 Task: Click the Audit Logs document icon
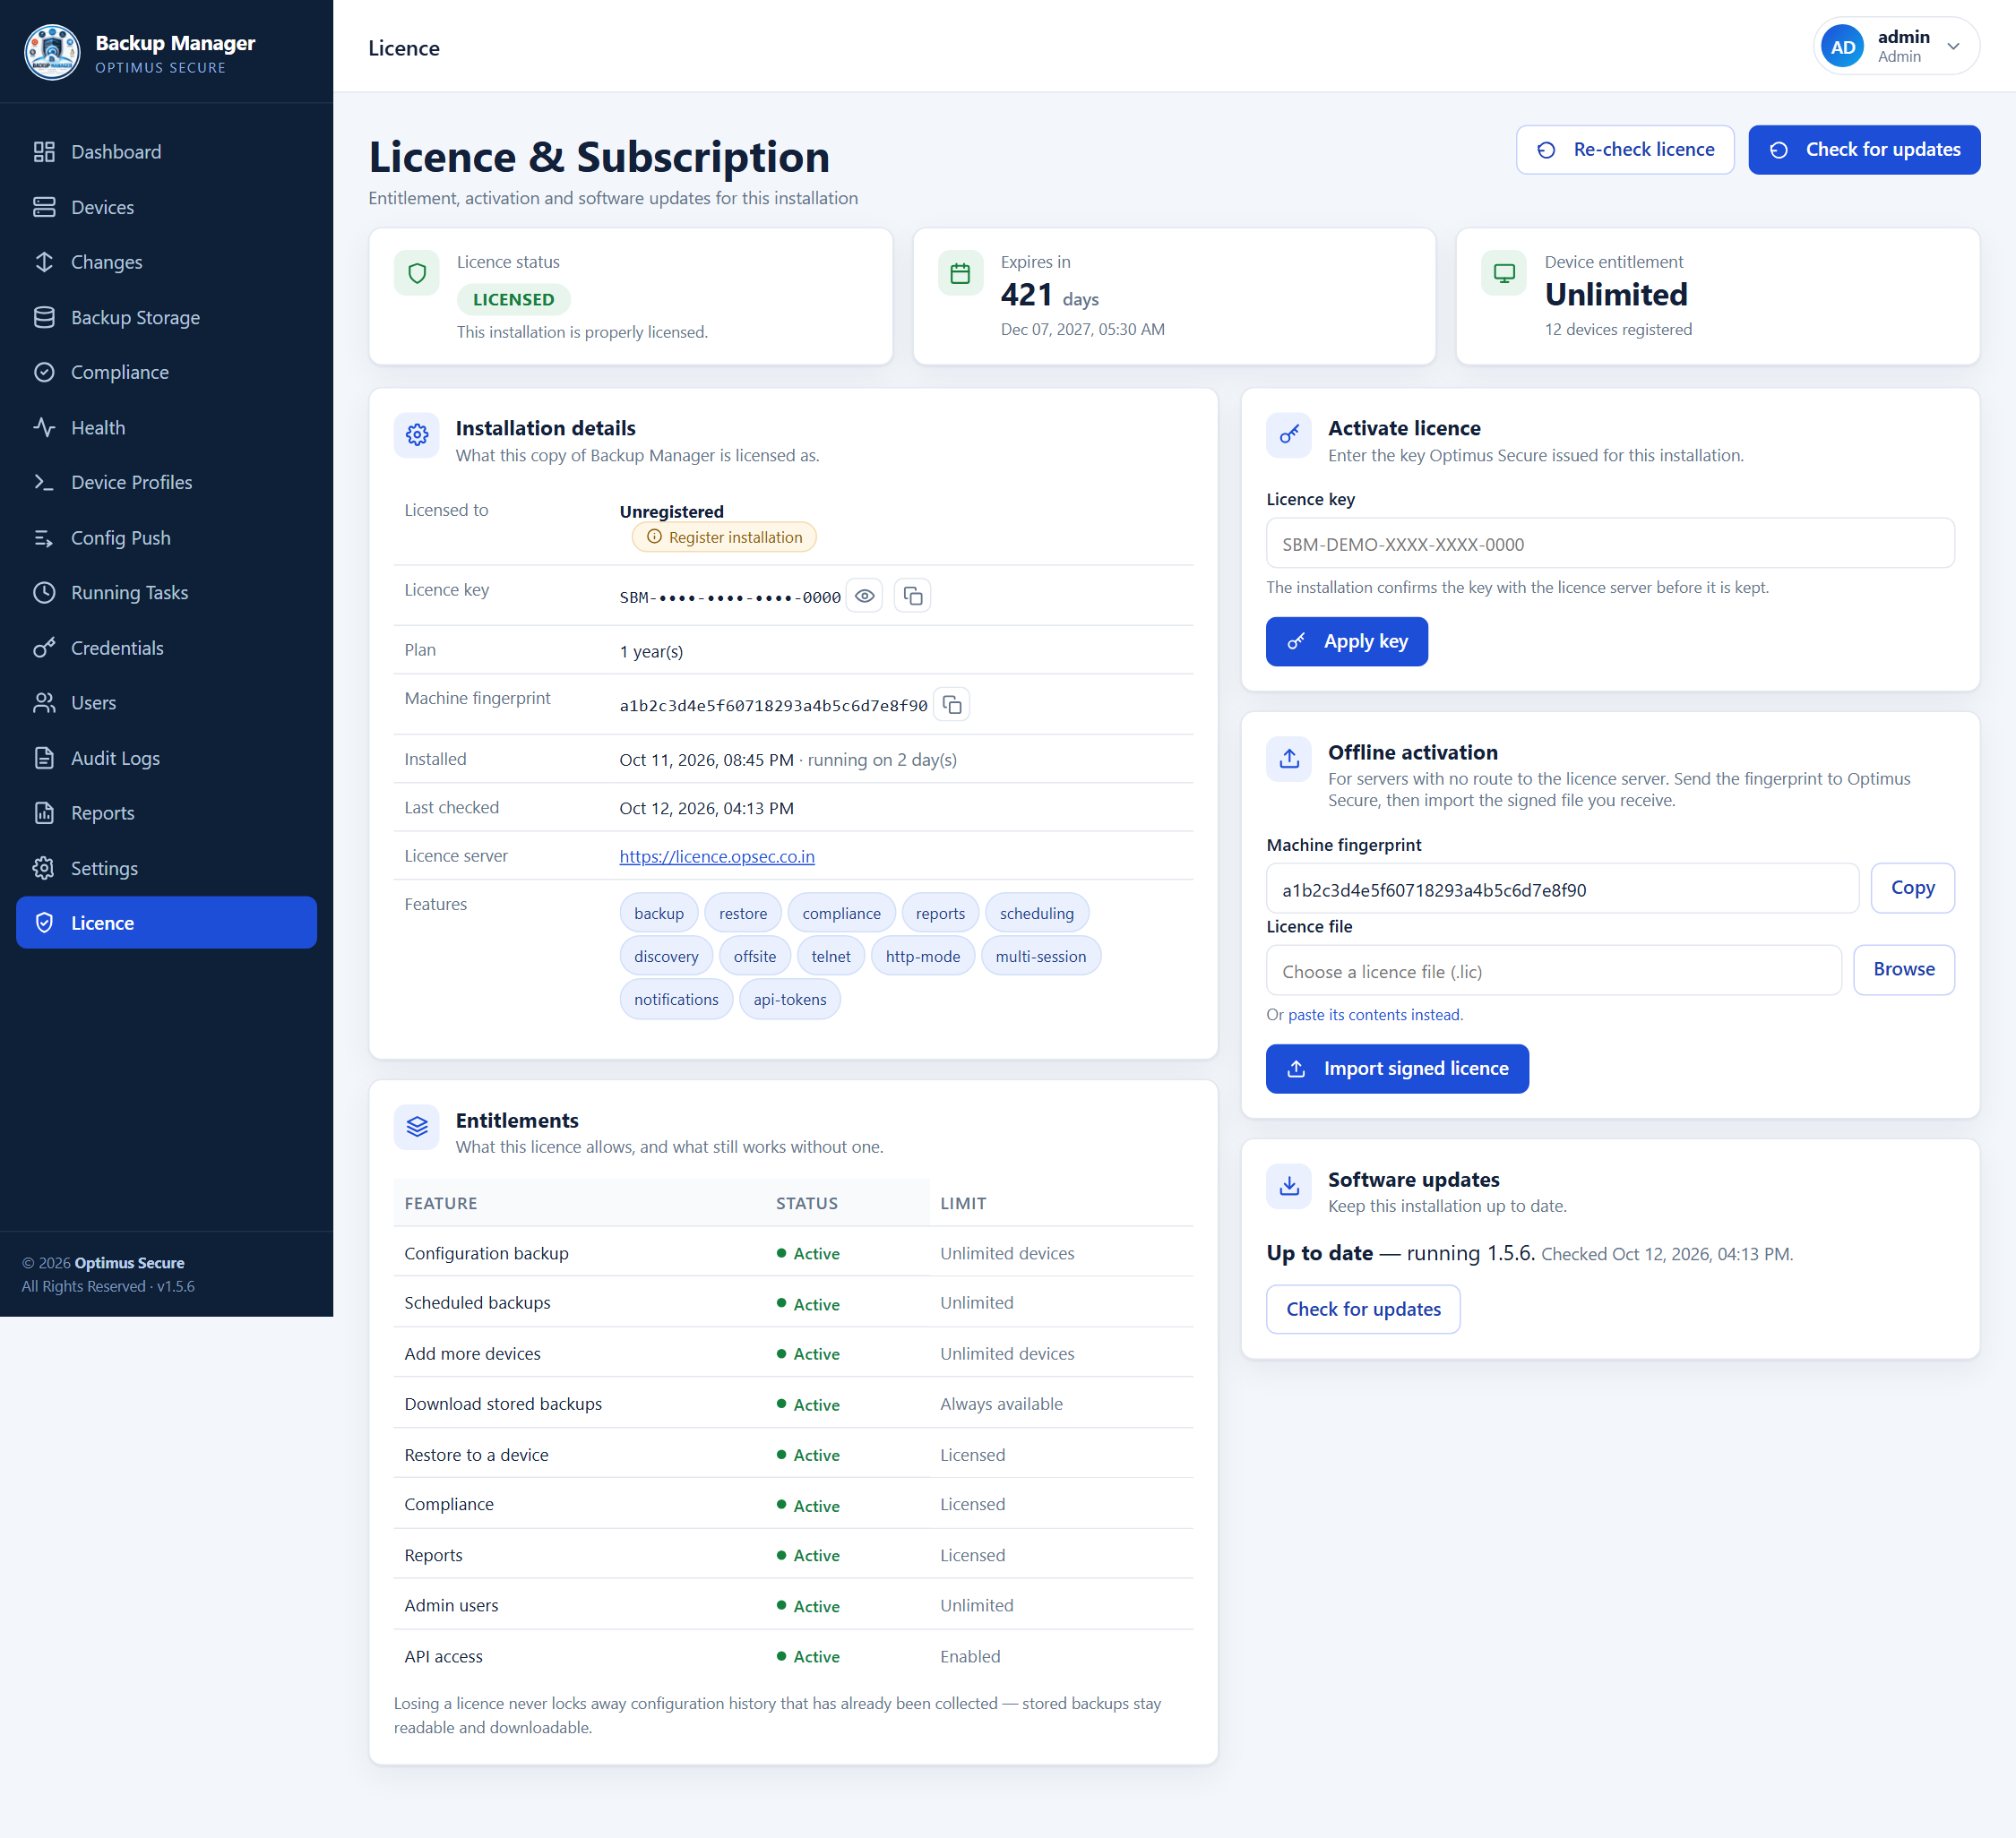(44, 758)
